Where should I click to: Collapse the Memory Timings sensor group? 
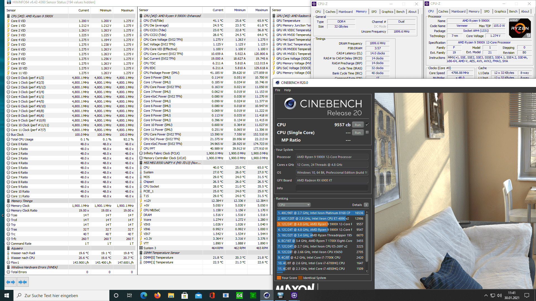(x=8, y=201)
